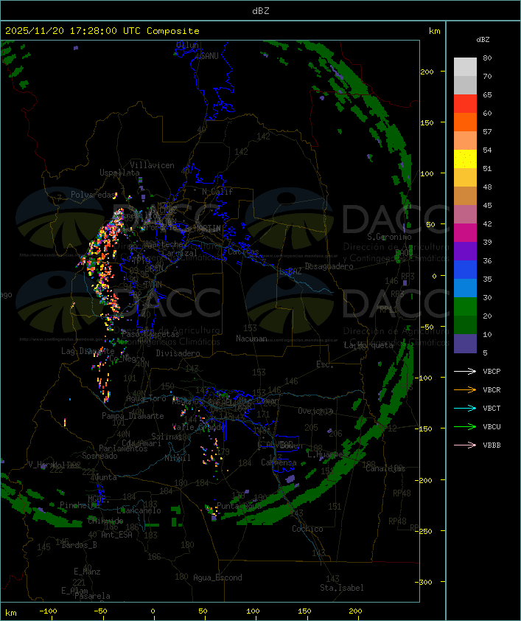Click the Sta.Isabel map label
Screen dimensions: 521x621
342,588
